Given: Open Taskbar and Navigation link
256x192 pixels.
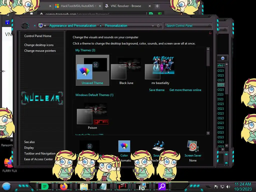Looking at the screenshot, I should [40, 153].
